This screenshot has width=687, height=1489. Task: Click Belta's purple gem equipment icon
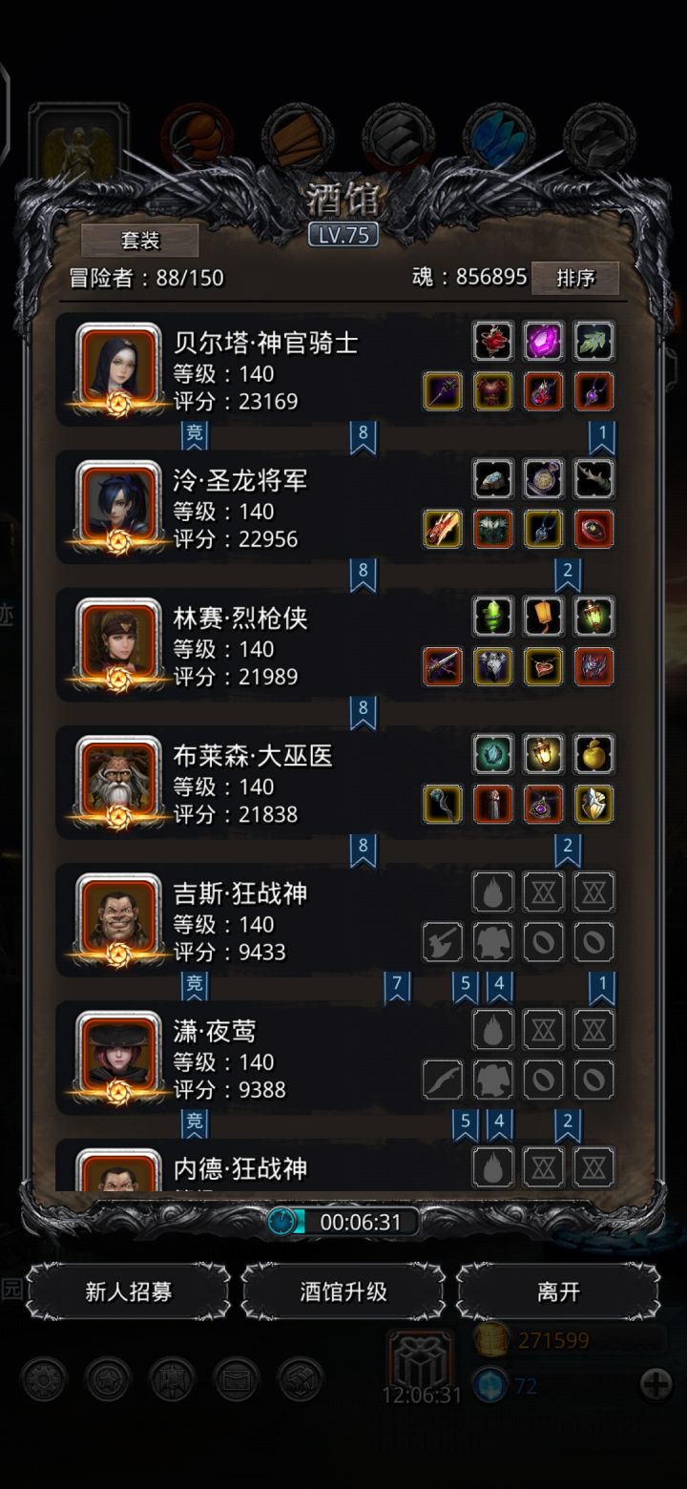coord(543,341)
